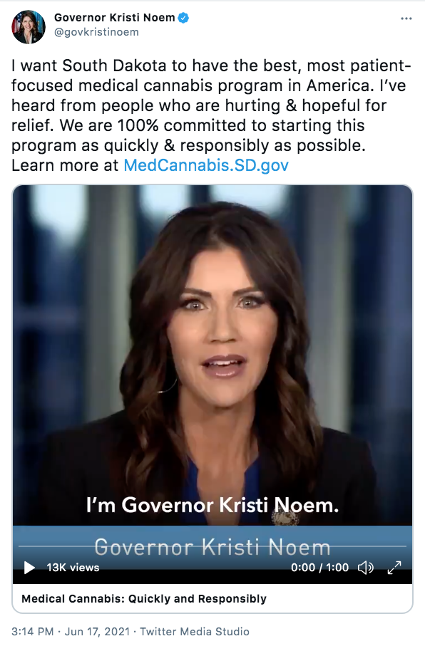The image size is (425, 651).
Task: Click the 13K views counter
Action: 73,568
